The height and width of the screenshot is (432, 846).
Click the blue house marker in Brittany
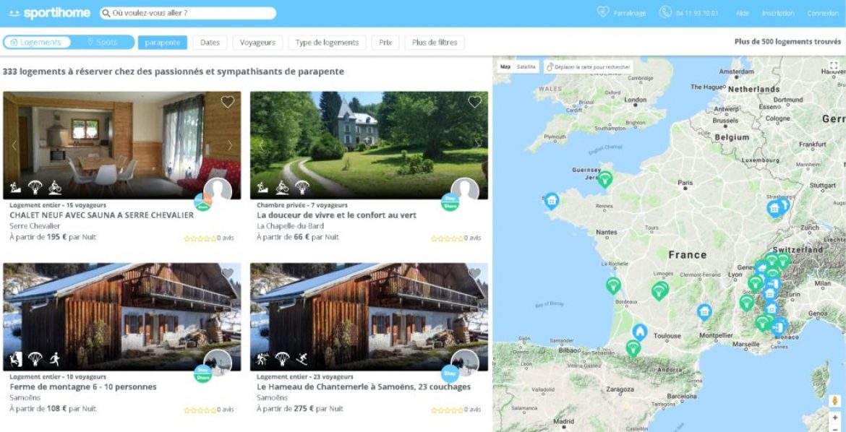(x=551, y=201)
